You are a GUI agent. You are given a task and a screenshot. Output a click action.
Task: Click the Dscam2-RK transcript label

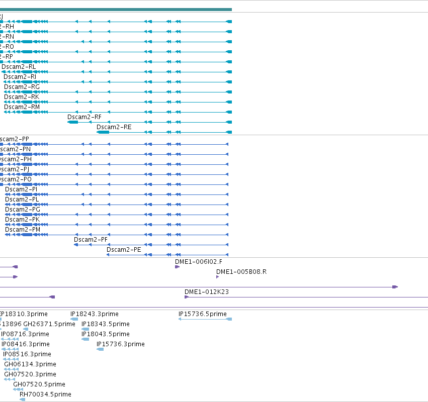(22, 97)
